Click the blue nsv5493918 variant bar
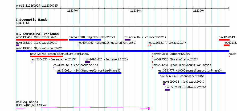Image resolution: width=237 pixels, height=111 pixels. tap(85, 40)
